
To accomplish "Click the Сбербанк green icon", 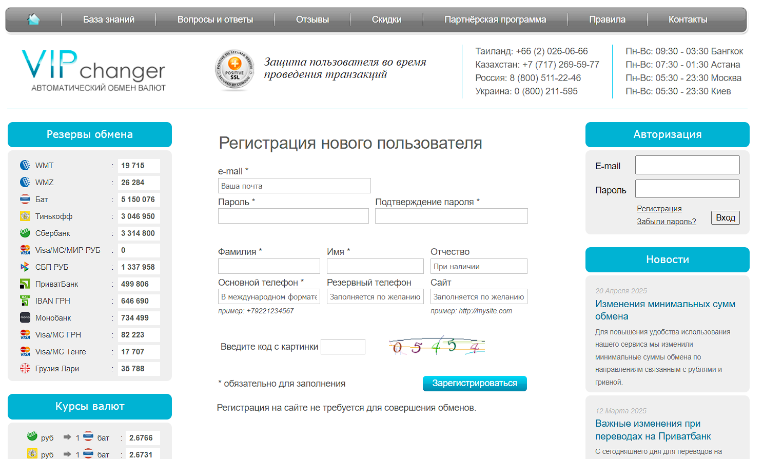I will point(25,233).
